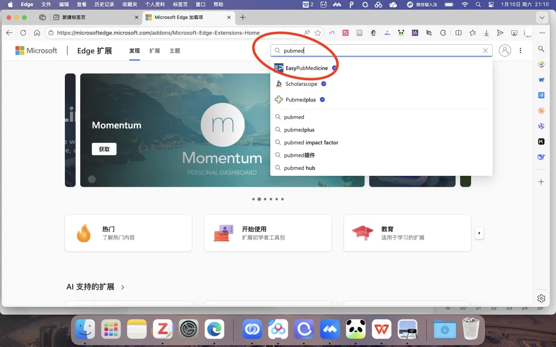556x347 pixels.
Task: Choose 'pubmed impact factor' suggestion
Action: coord(381,142)
